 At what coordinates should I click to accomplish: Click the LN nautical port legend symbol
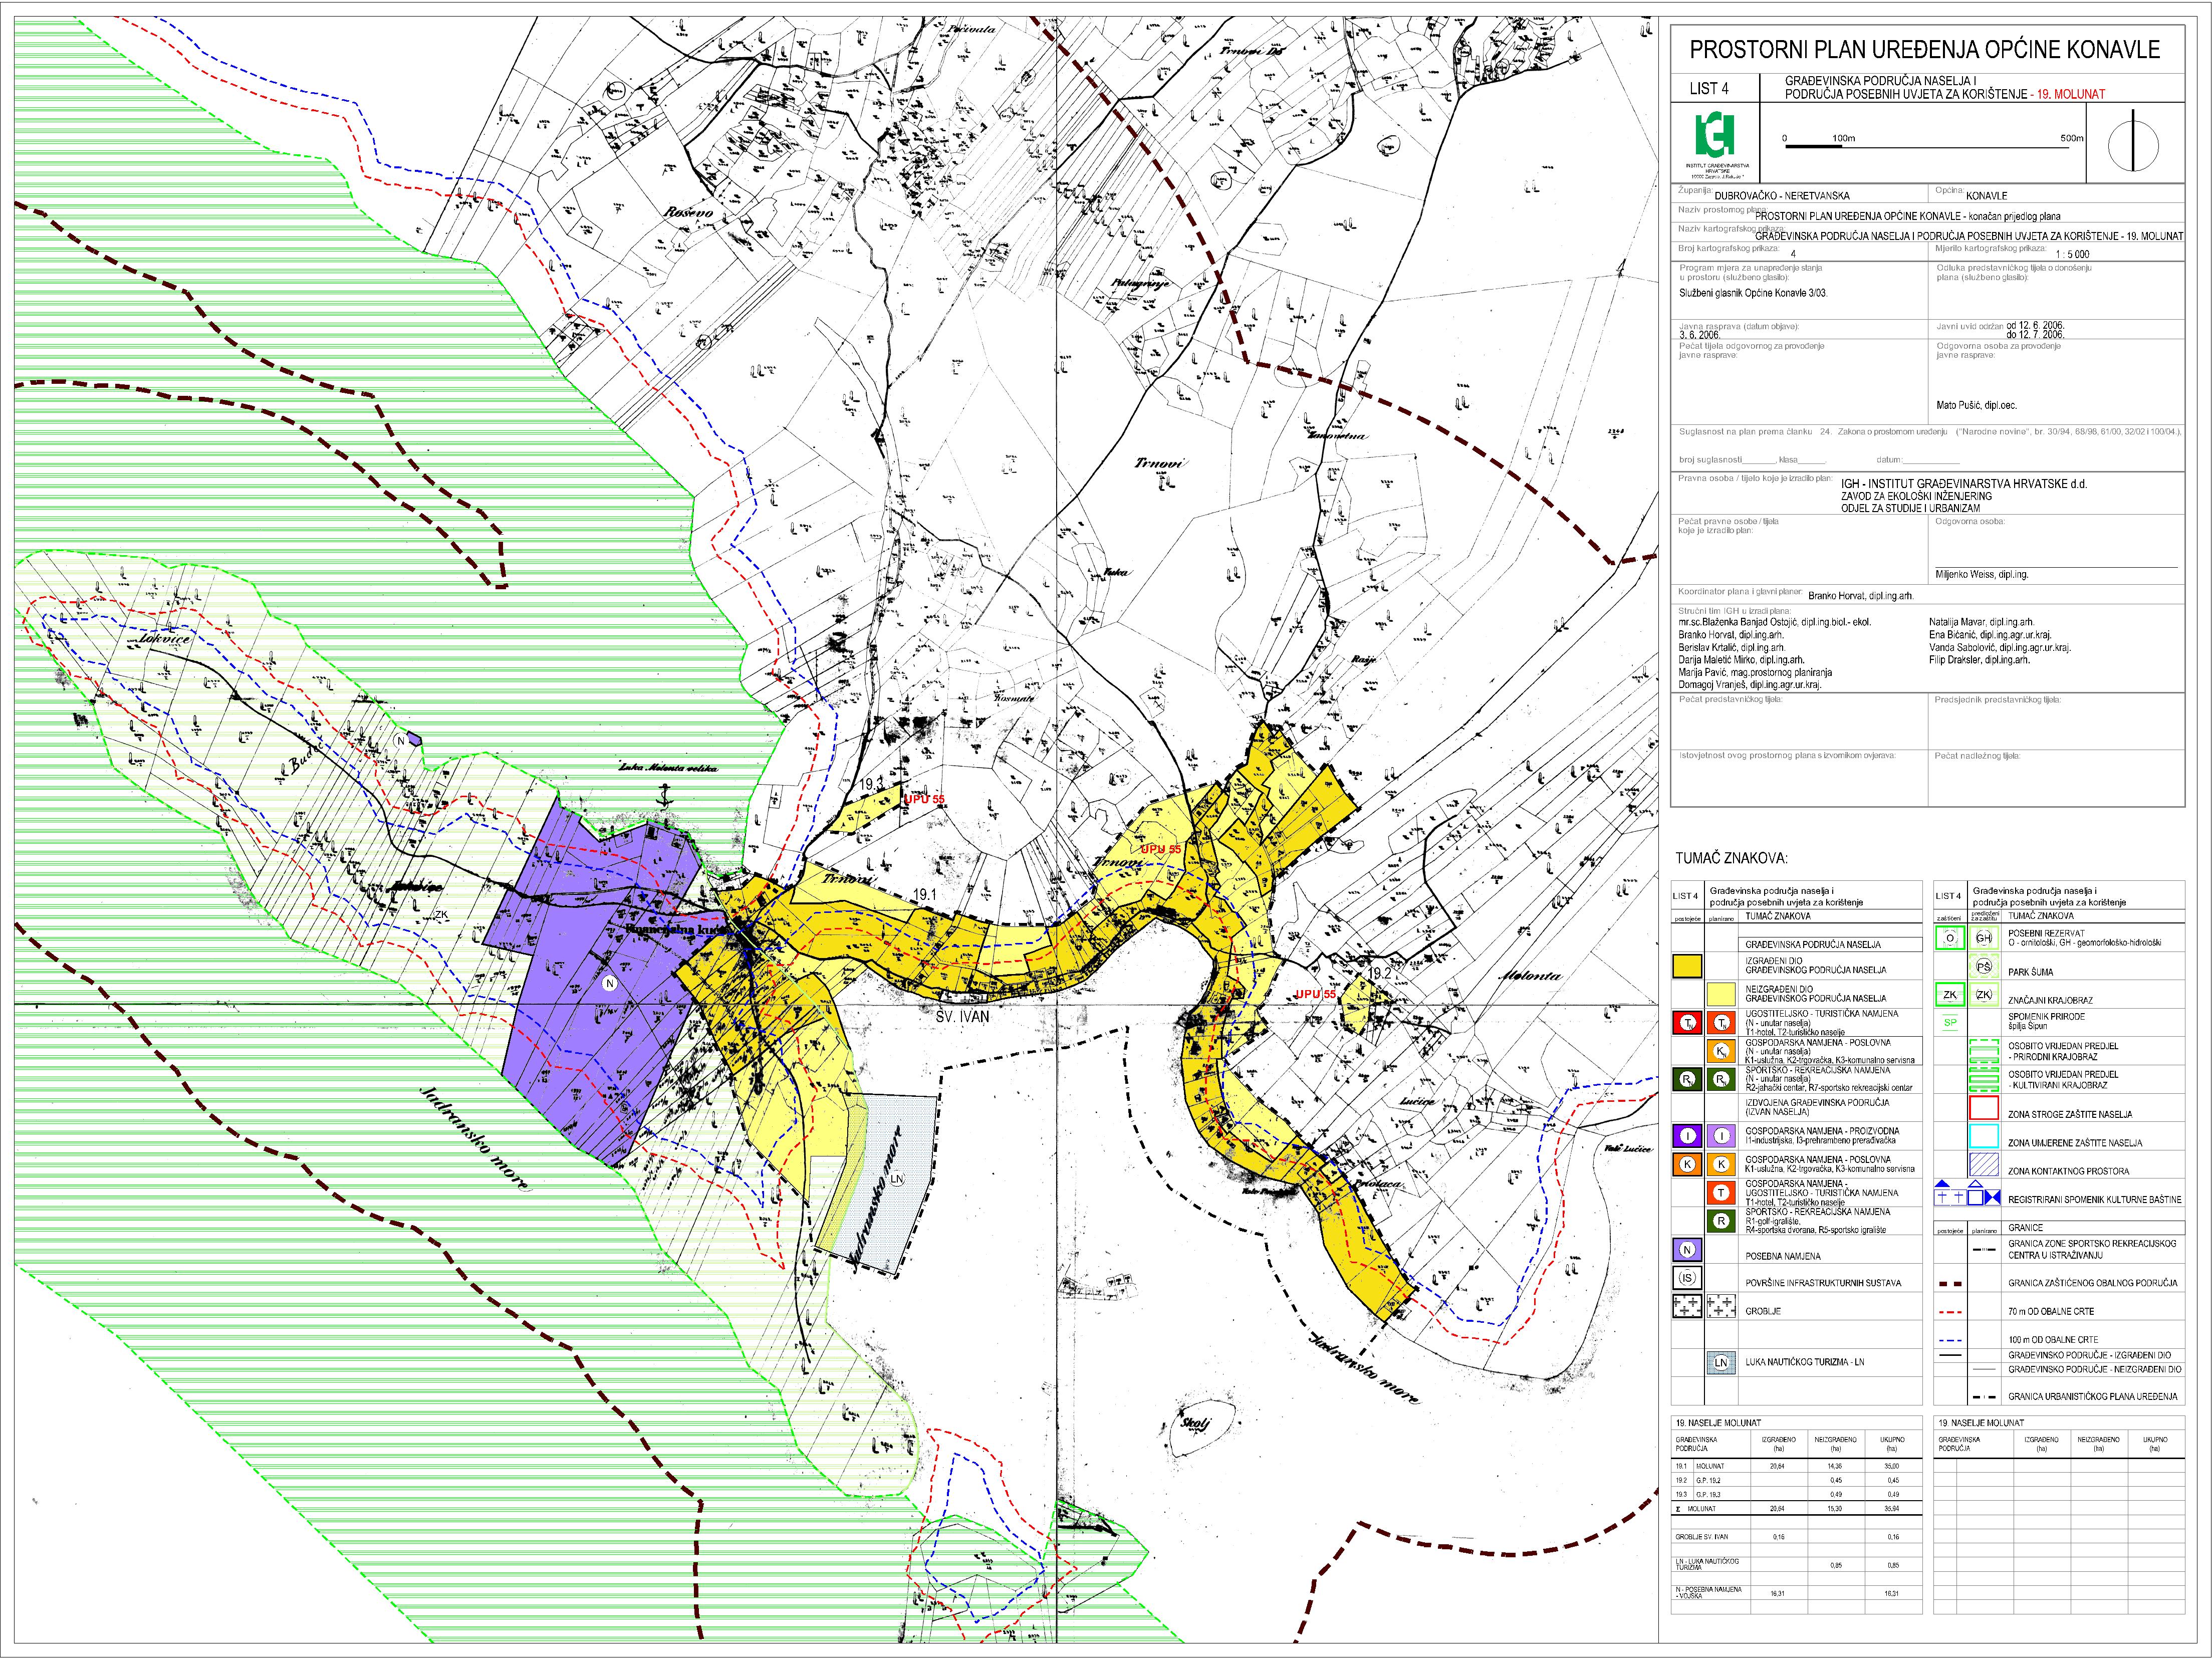1721,1362
